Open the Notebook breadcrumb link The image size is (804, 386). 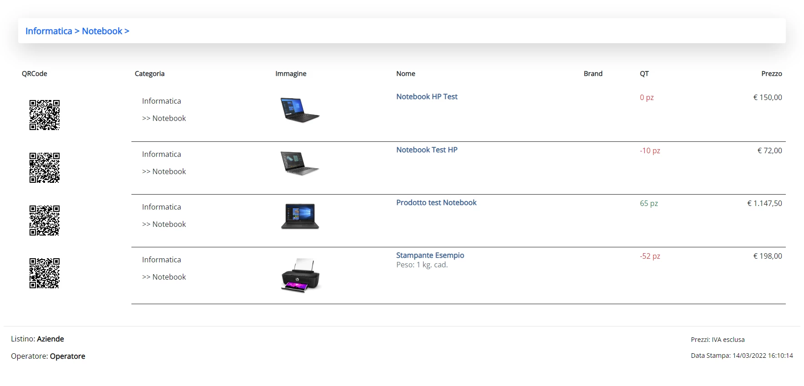pyautogui.click(x=102, y=31)
